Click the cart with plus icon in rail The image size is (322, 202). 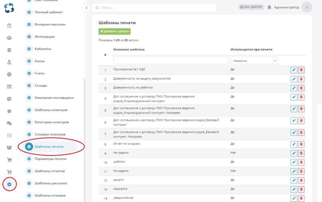9,172
